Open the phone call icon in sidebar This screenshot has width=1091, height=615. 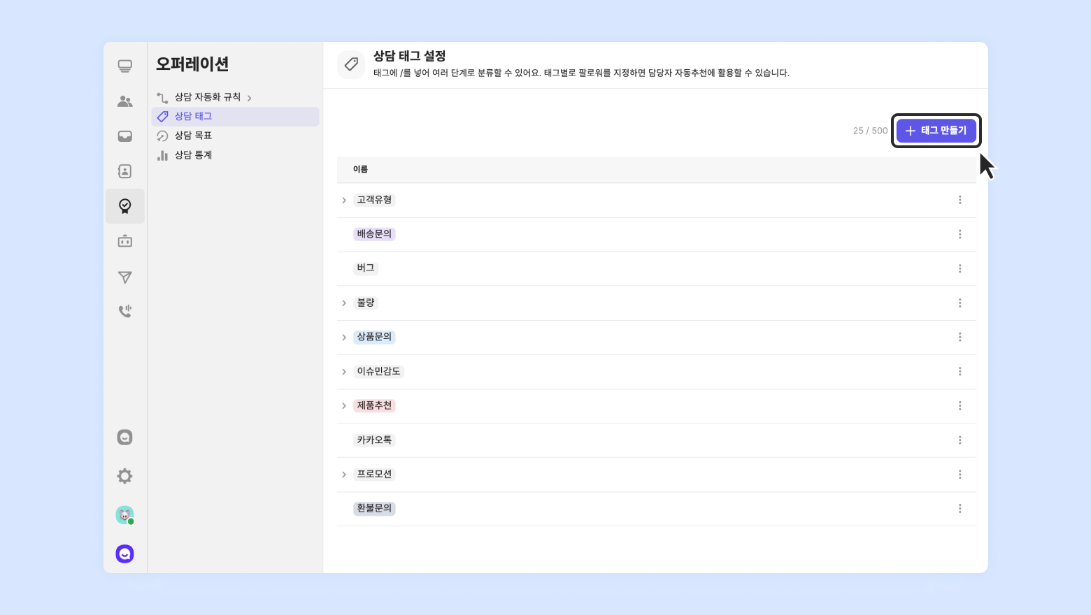(x=124, y=311)
